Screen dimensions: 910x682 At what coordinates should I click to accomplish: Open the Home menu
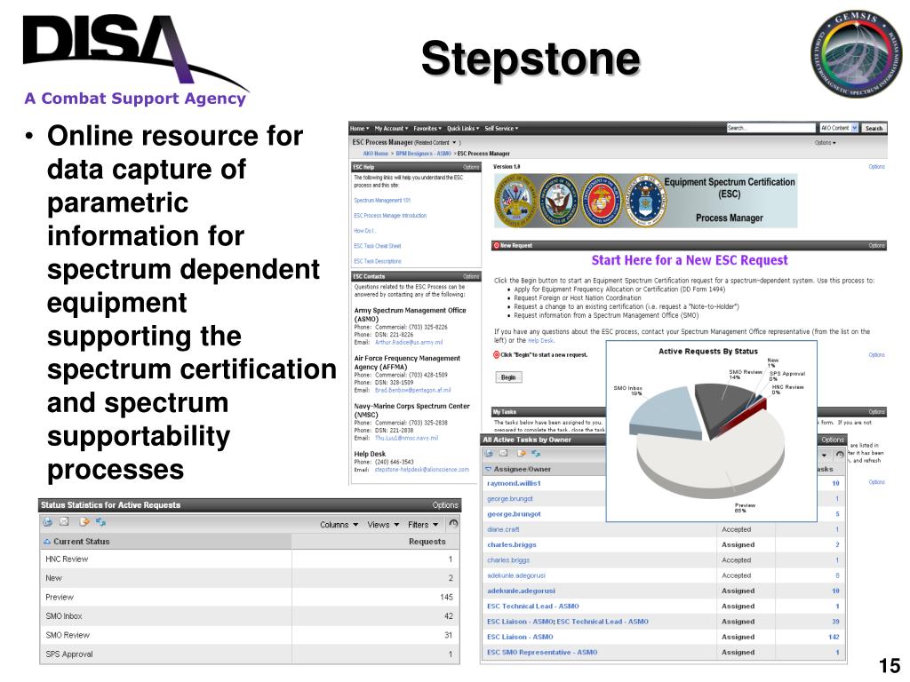point(359,128)
